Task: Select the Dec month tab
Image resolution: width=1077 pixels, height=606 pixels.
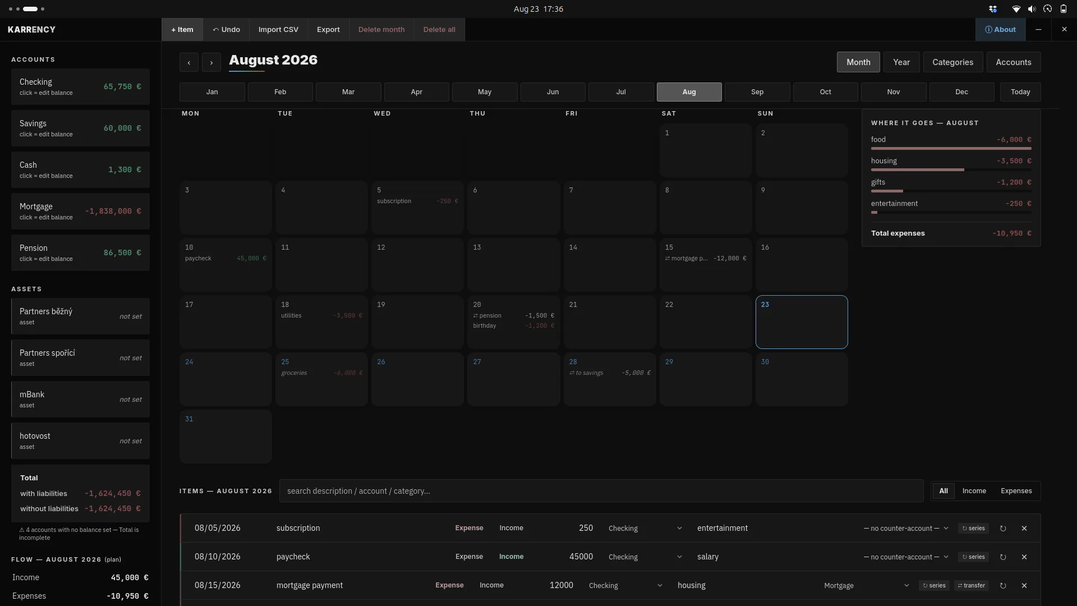Action: point(961,92)
